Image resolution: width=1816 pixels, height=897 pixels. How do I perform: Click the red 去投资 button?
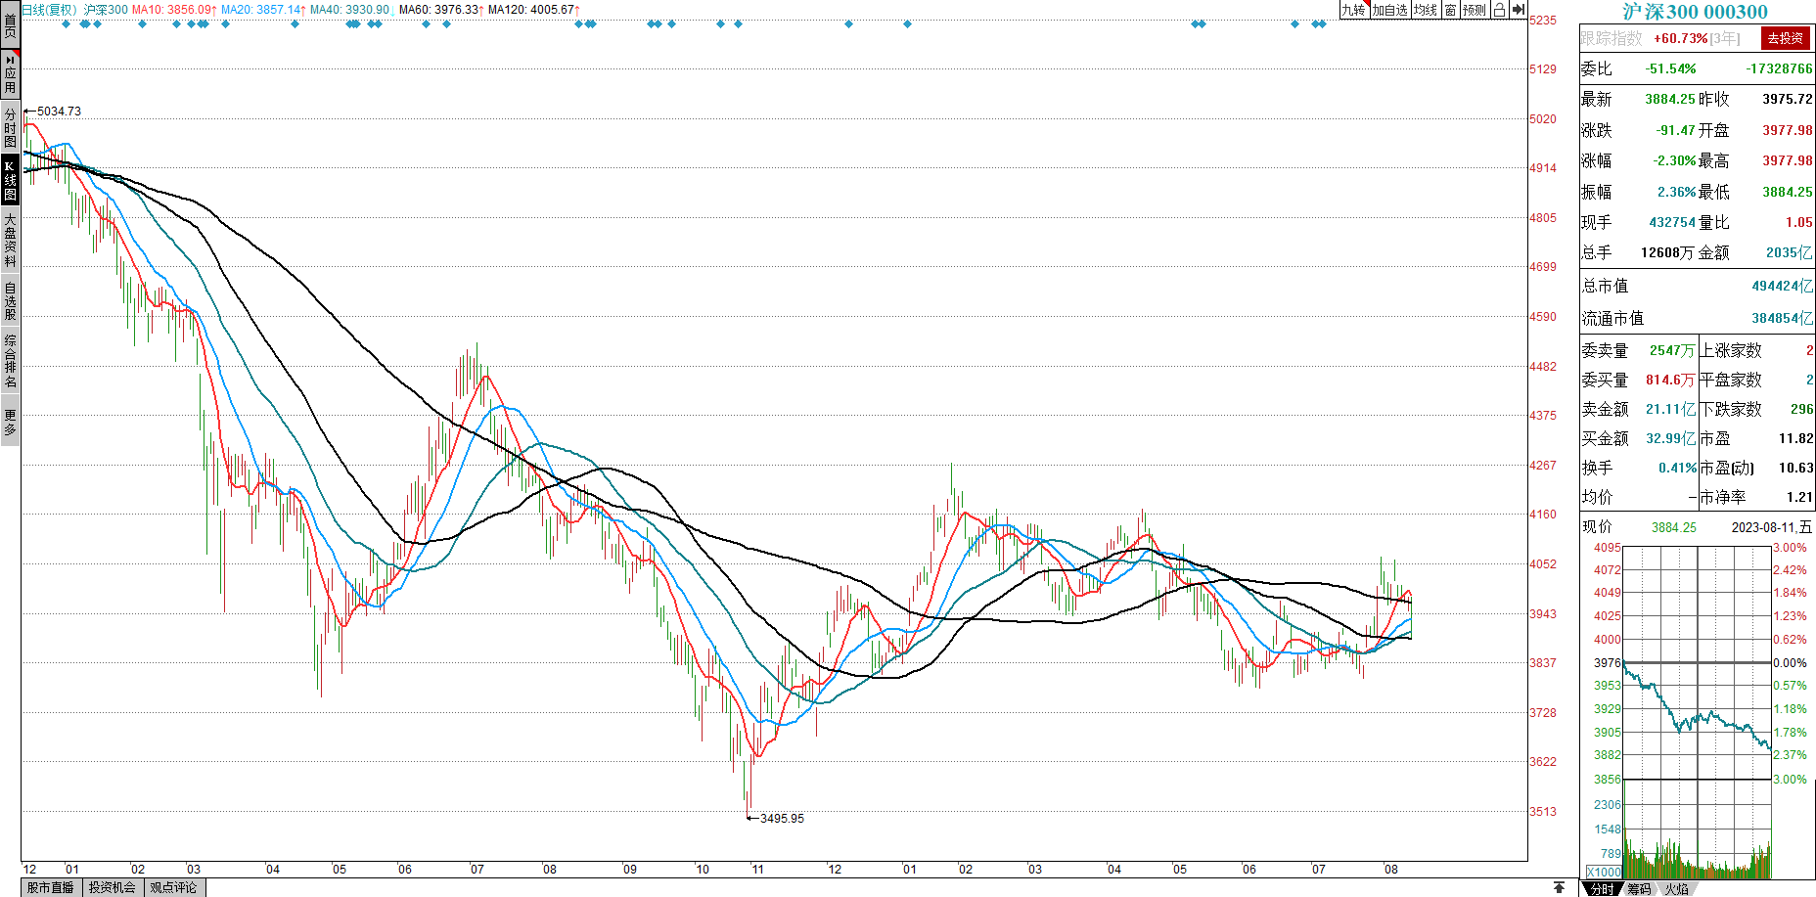[1785, 38]
